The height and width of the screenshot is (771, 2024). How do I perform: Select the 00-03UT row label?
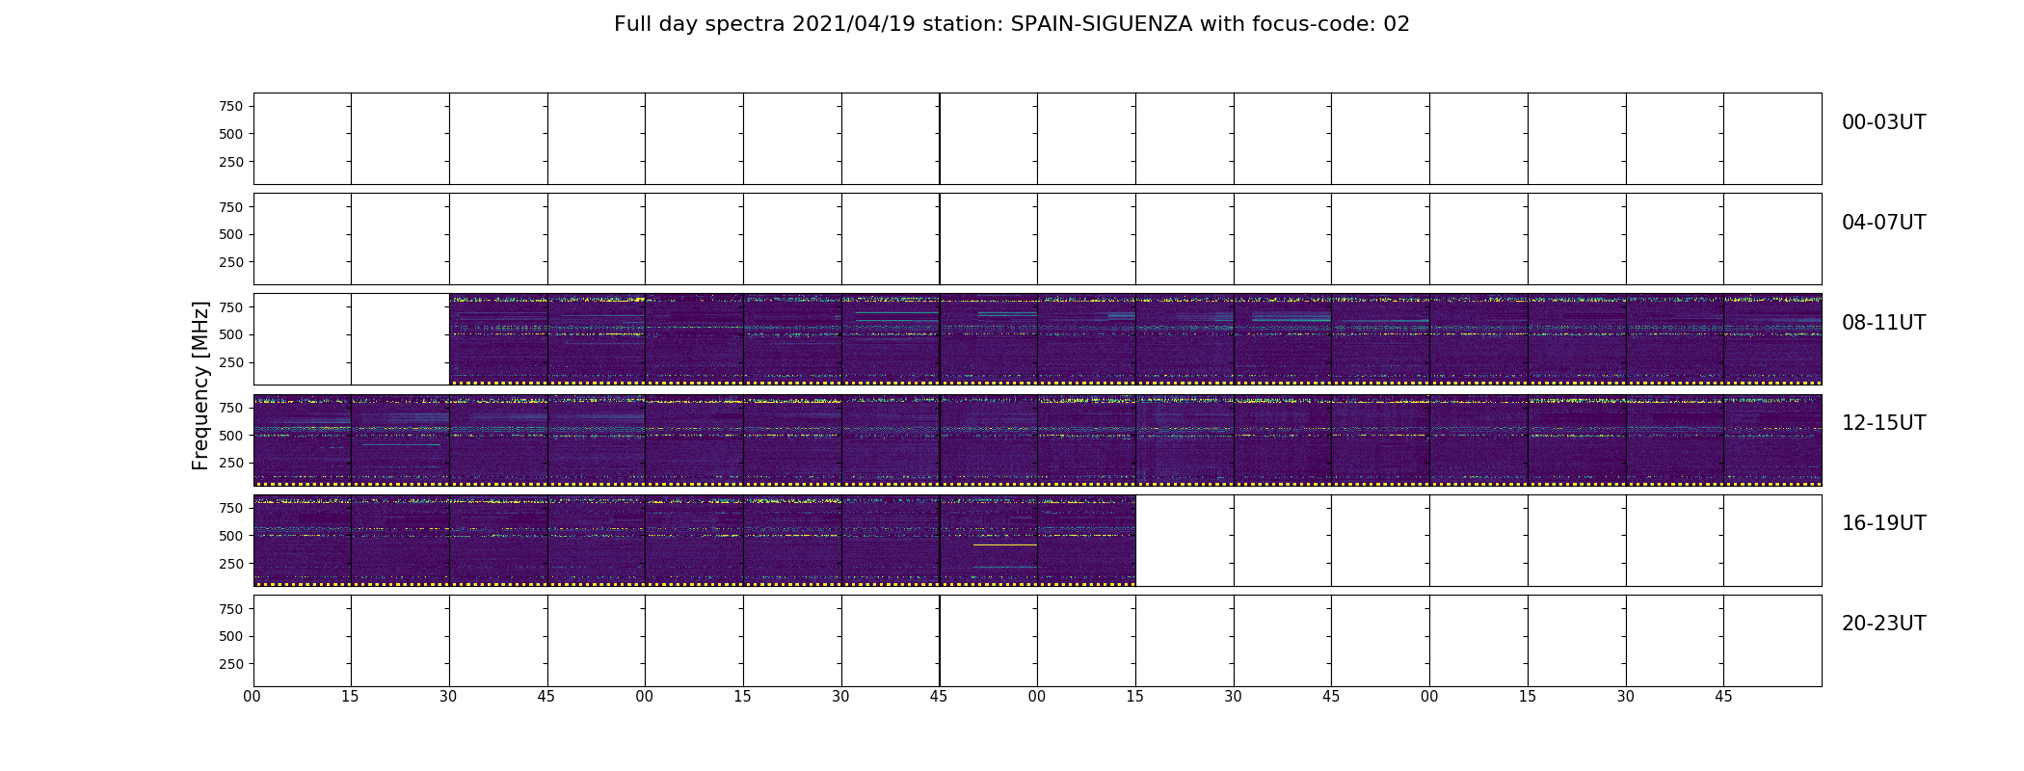pos(1883,122)
